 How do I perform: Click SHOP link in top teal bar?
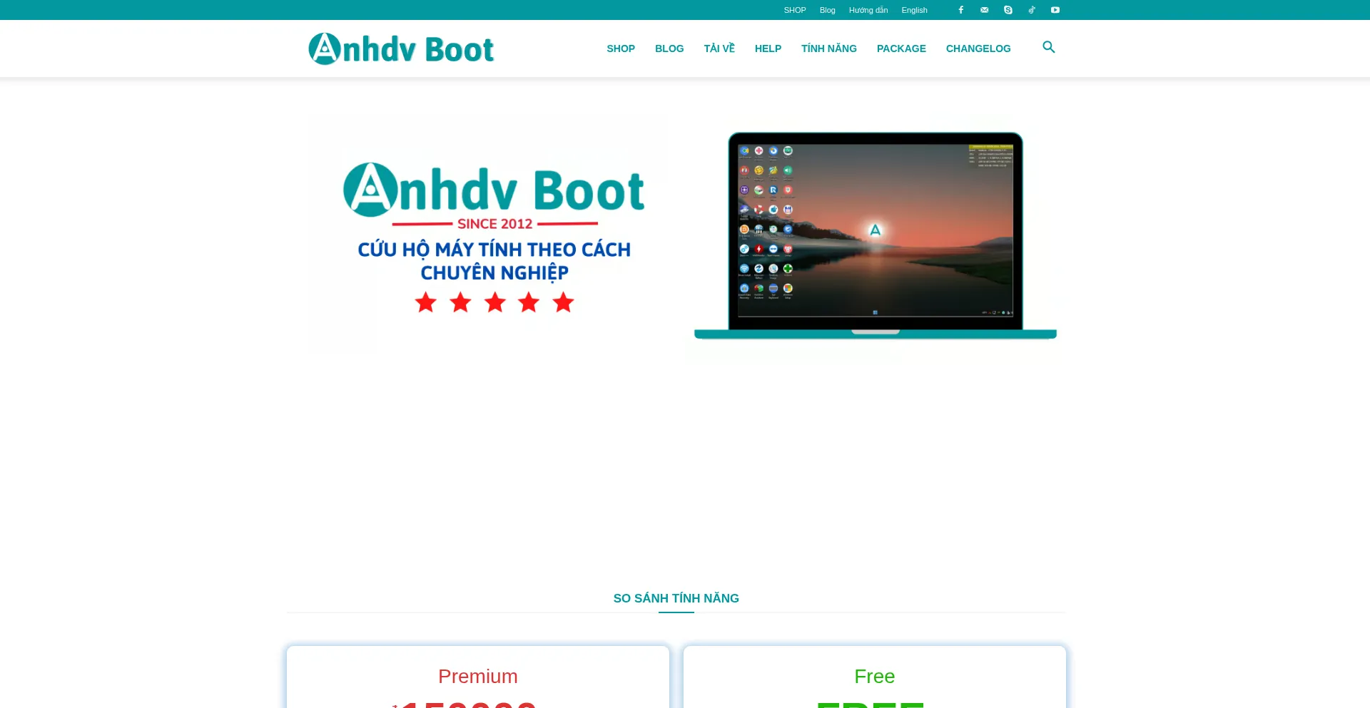click(x=795, y=10)
